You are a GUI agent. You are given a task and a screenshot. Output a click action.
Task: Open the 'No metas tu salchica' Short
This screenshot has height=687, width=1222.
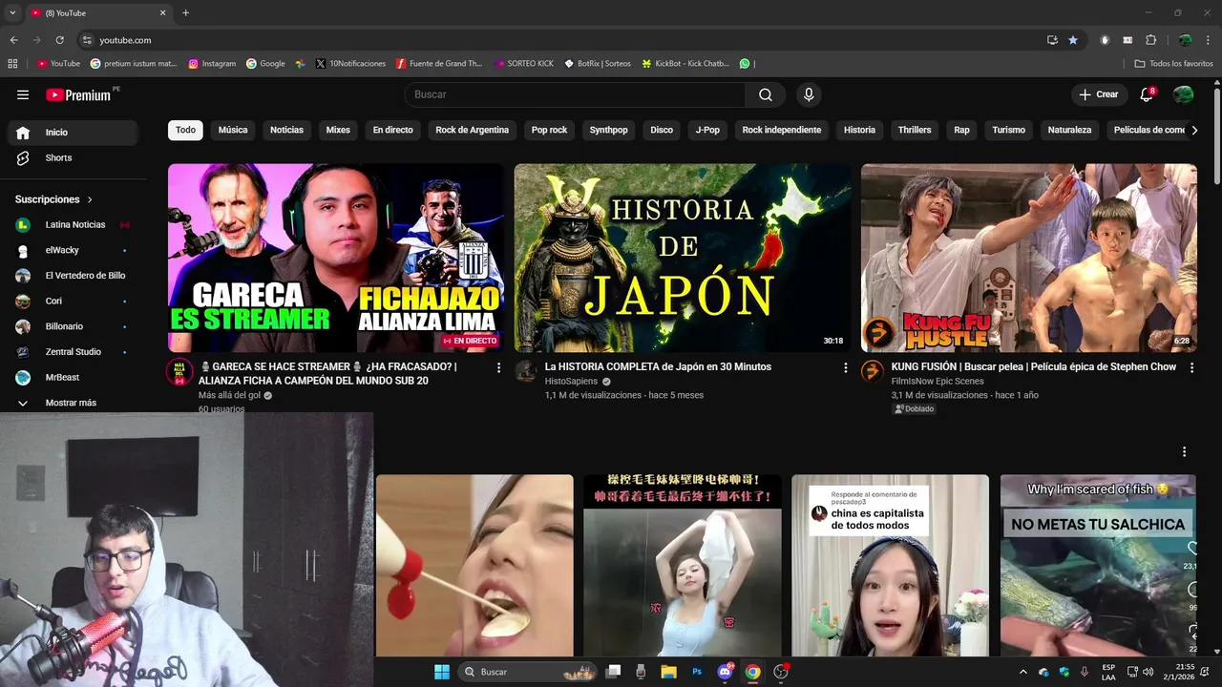coord(1098,566)
